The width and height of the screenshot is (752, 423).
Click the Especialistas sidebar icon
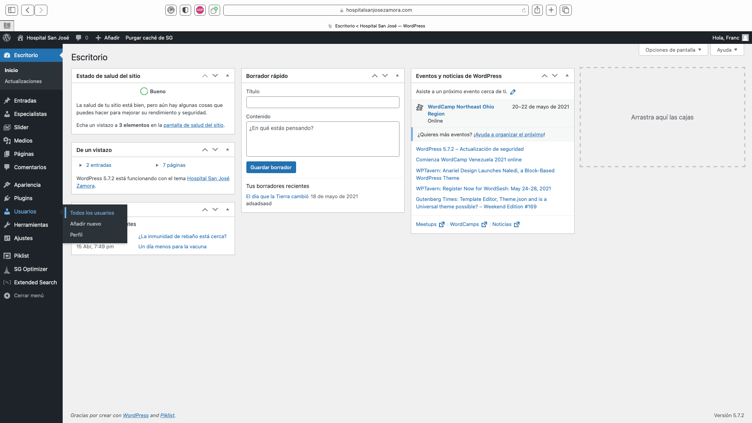click(x=7, y=114)
